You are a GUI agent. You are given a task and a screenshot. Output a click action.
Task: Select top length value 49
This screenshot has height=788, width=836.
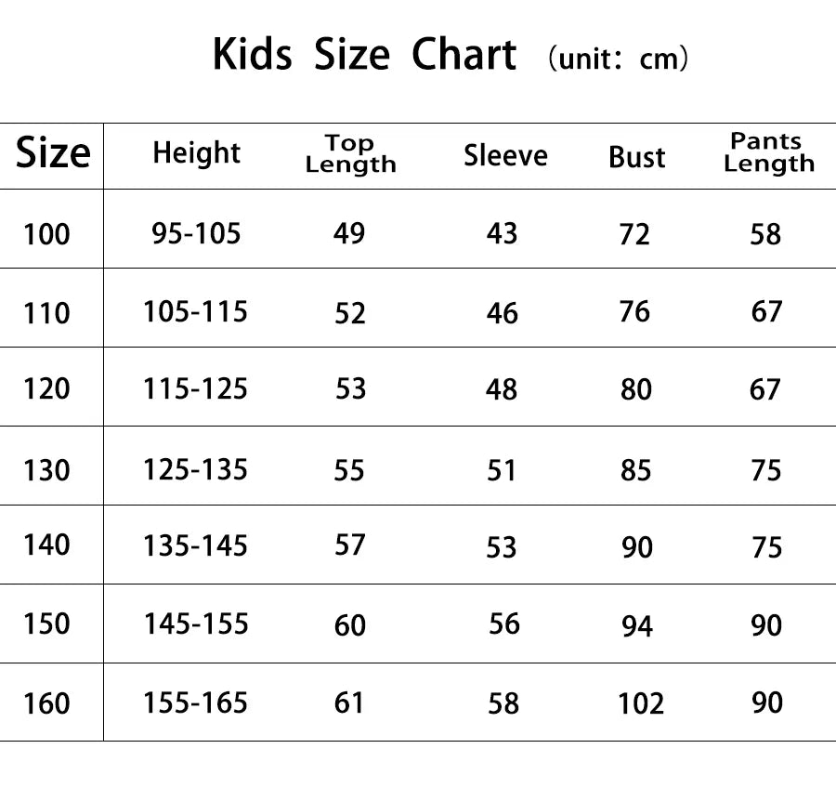(349, 232)
